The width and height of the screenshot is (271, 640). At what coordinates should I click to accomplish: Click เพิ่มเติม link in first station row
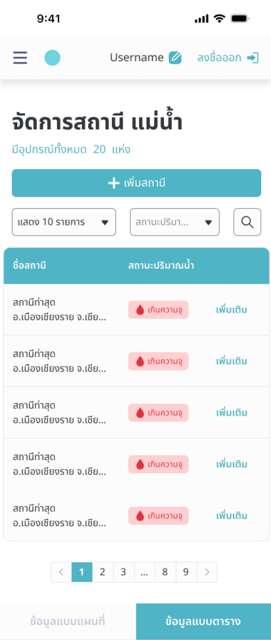click(x=231, y=310)
